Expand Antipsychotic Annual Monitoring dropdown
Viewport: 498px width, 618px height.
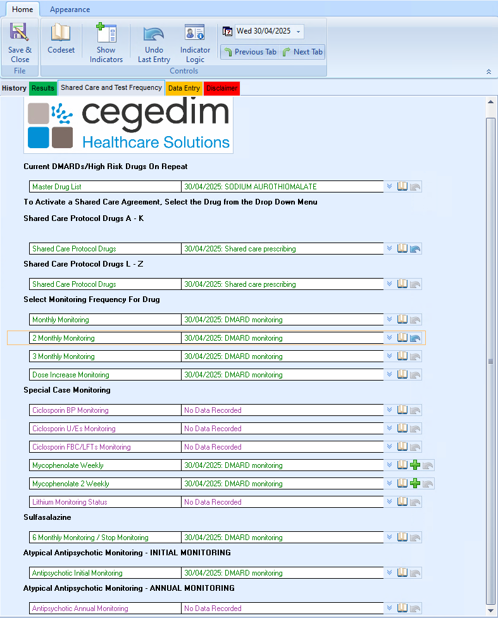pyautogui.click(x=389, y=608)
